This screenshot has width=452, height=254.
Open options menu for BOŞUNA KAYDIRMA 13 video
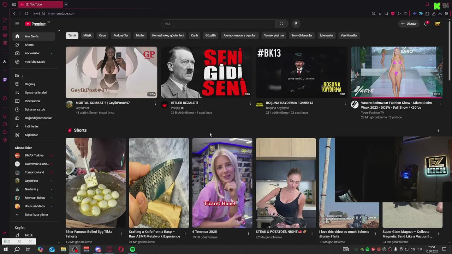[346, 103]
